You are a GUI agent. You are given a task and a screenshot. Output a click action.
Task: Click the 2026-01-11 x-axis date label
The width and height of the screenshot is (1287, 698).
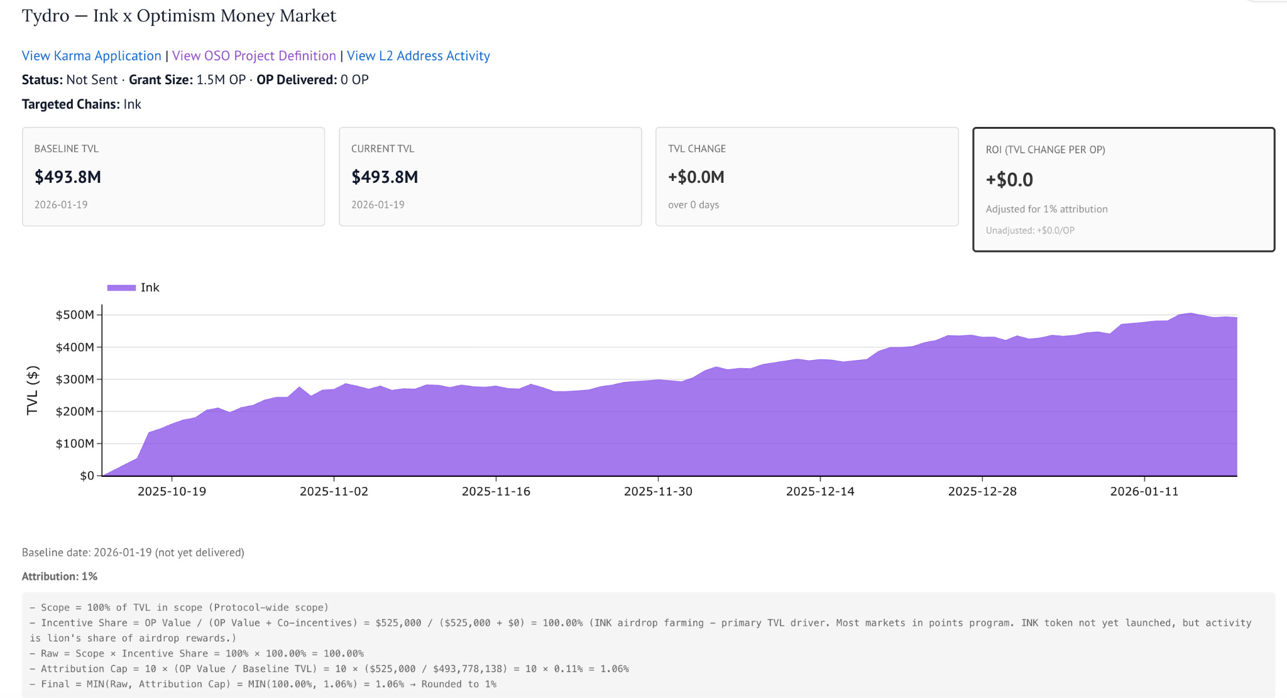(x=1144, y=491)
